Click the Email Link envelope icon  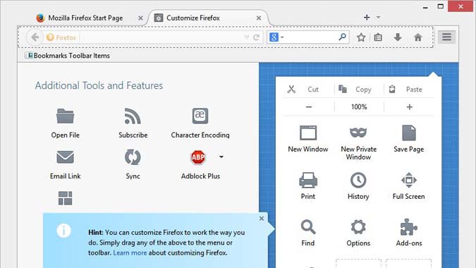66,157
